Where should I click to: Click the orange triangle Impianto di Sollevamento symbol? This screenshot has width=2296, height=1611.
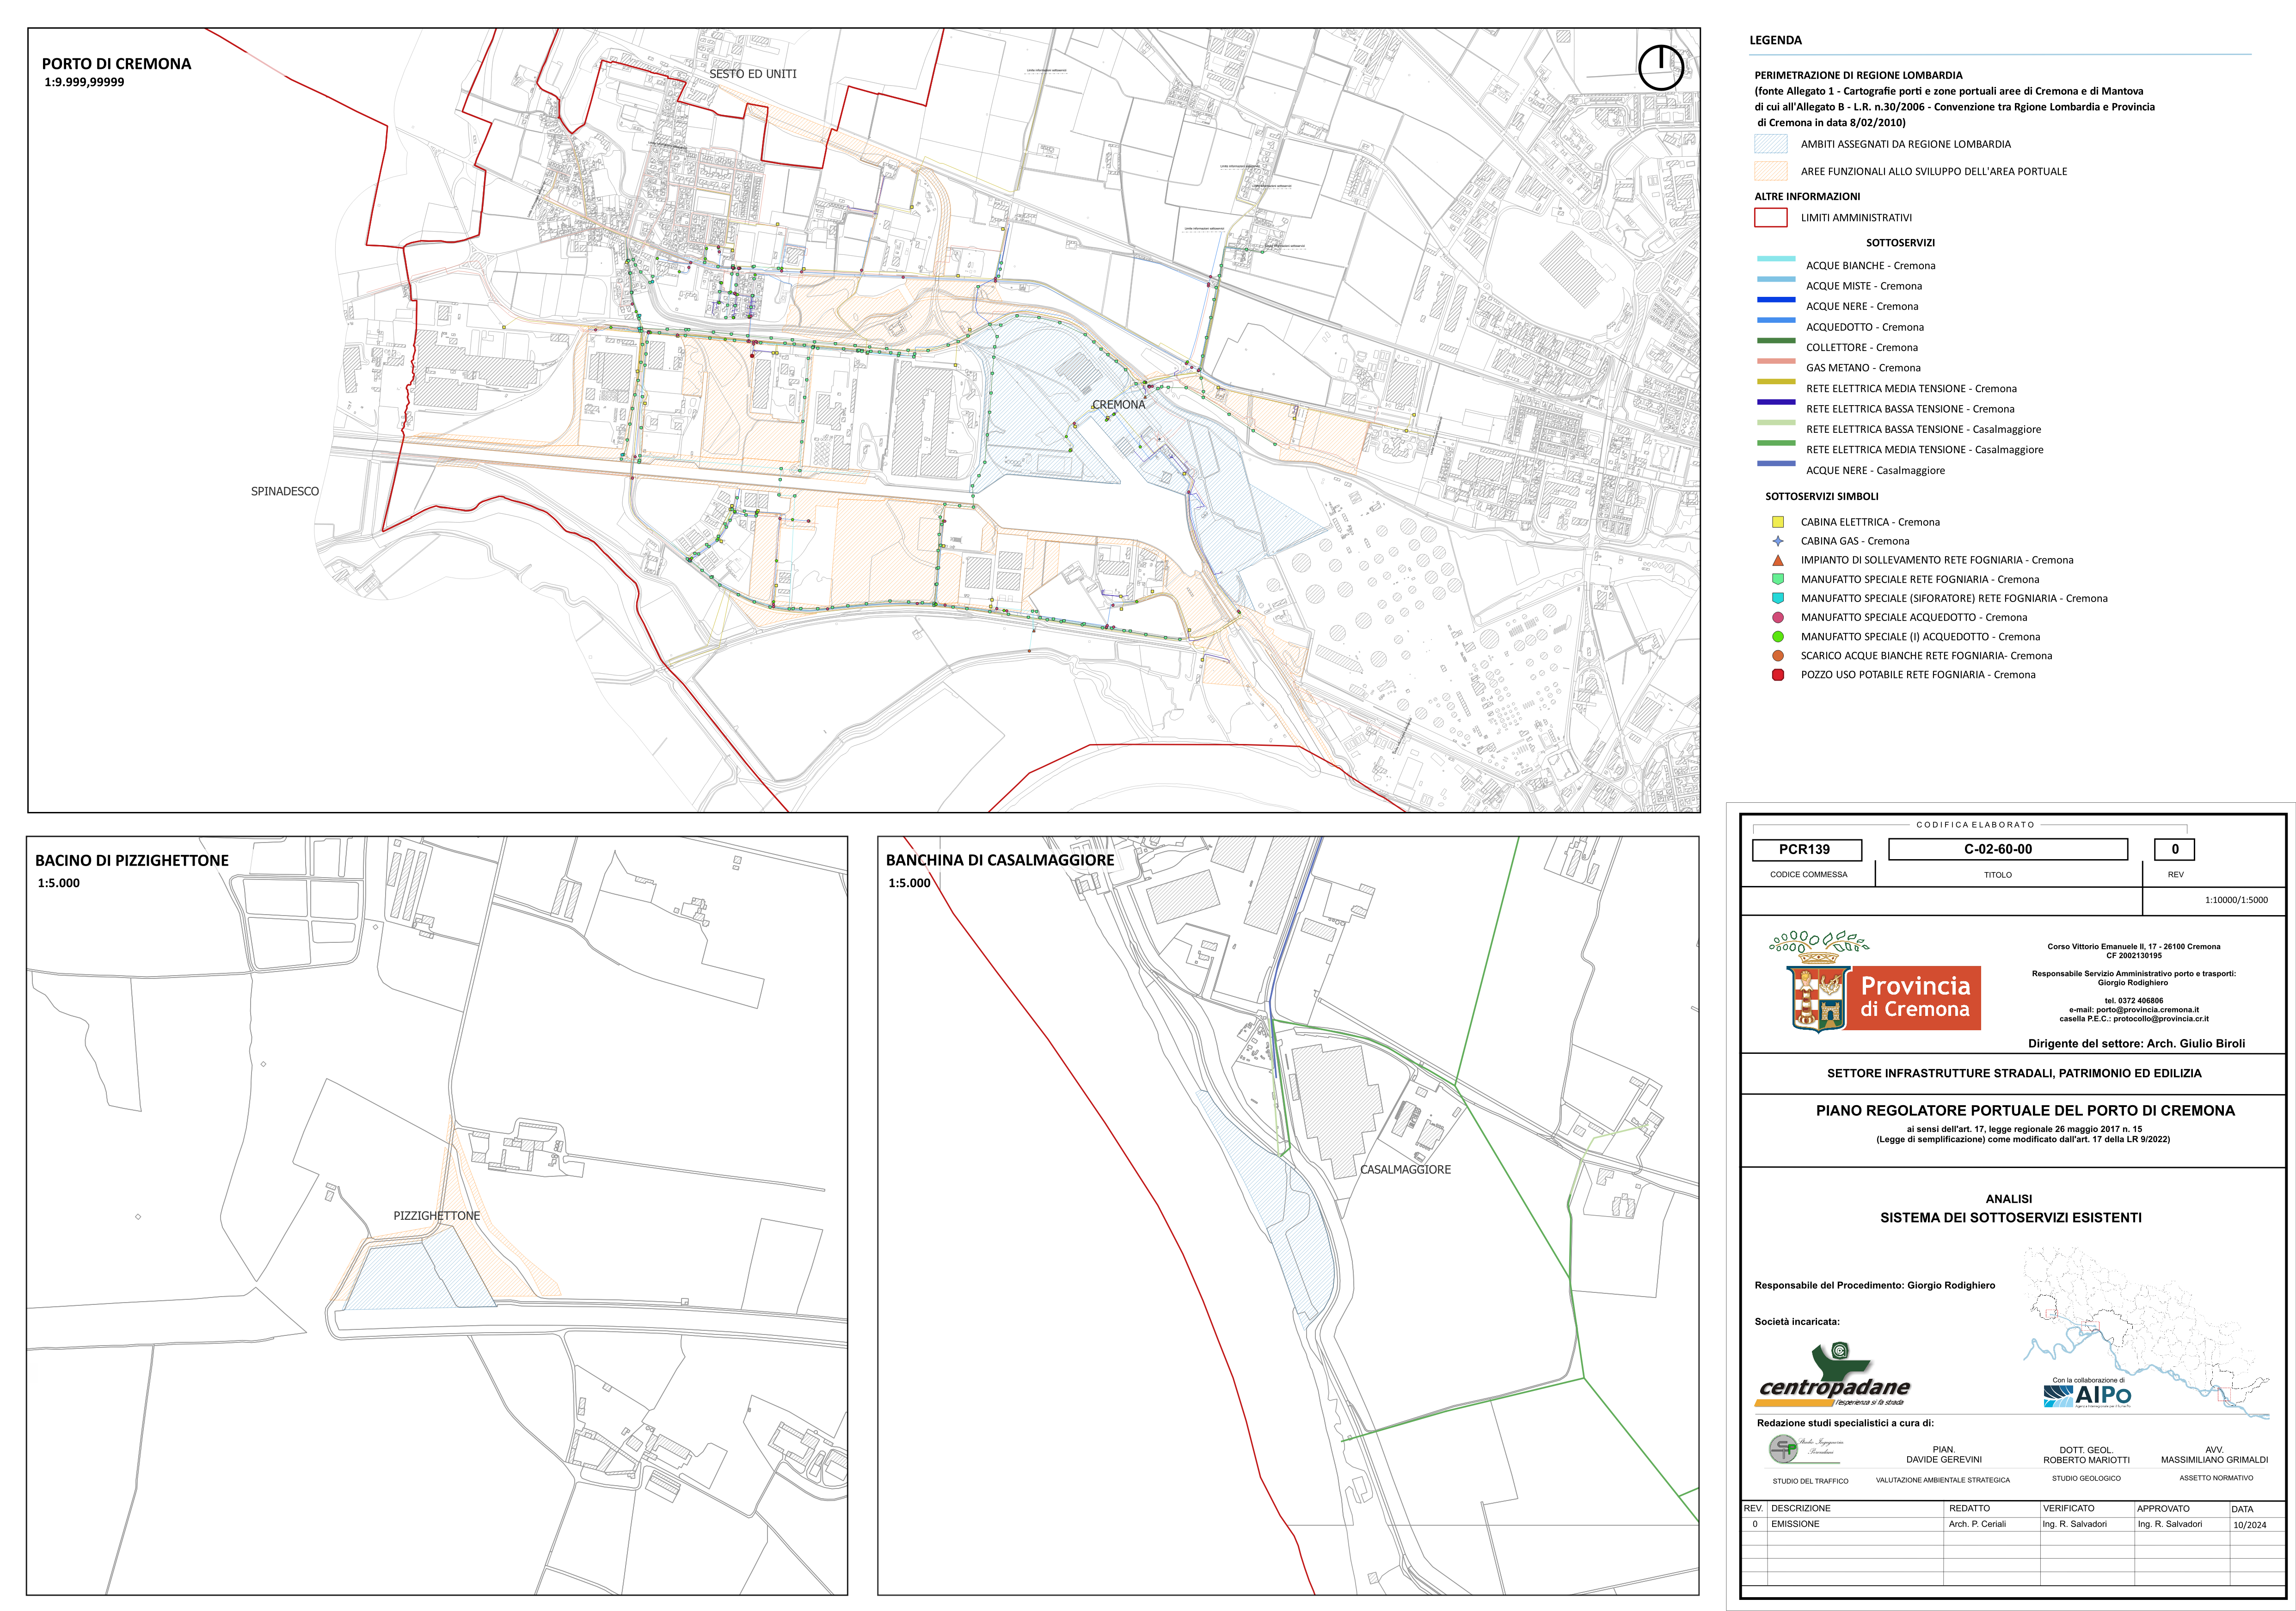pyautogui.click(x=1778, y=560)
